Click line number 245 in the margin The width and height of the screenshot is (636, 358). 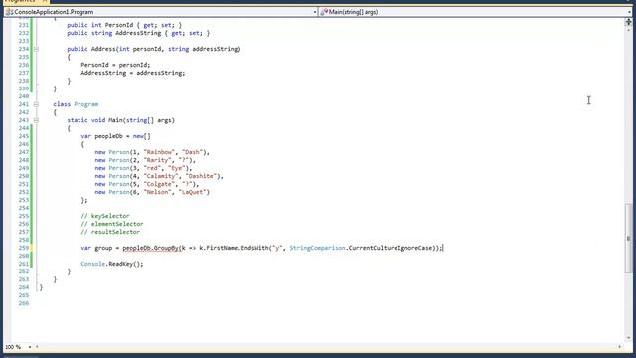(x=24, y=136)
